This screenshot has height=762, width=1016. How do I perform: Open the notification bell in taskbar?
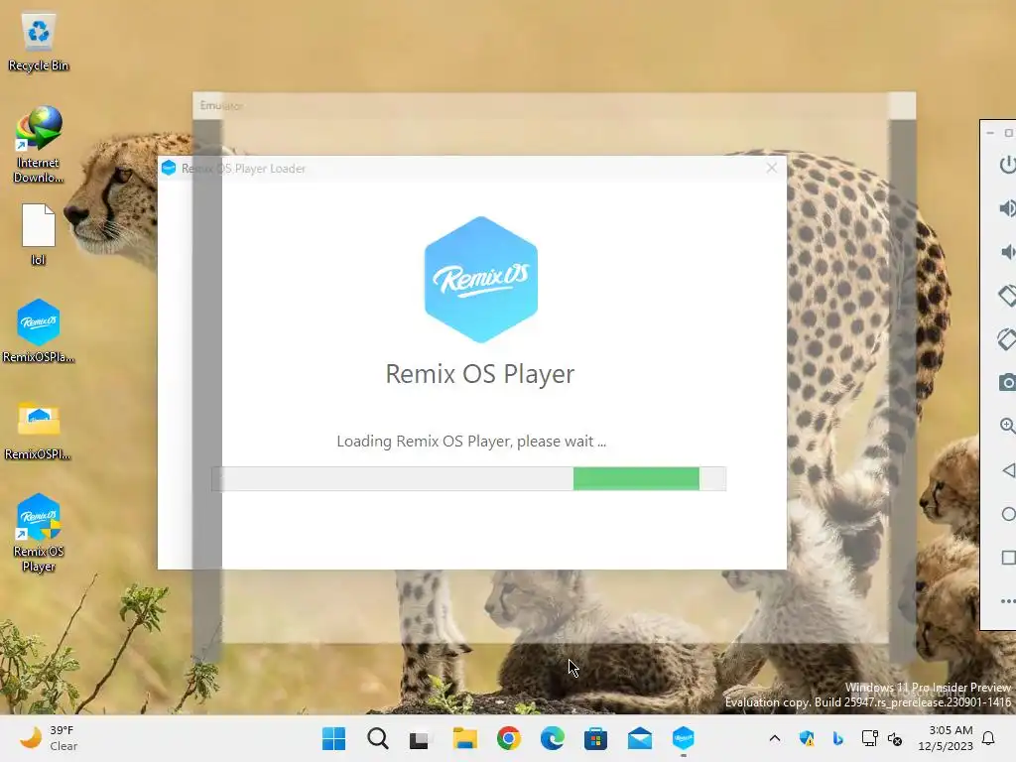pyautogui.click(x=989, y=738)
